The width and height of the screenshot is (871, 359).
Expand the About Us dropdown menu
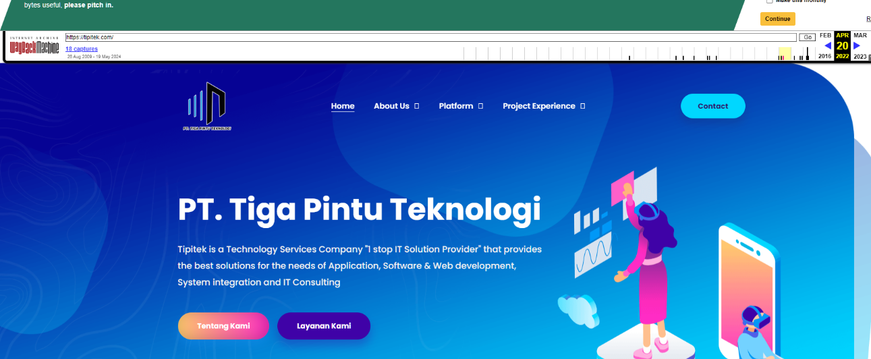pos(397,106)
